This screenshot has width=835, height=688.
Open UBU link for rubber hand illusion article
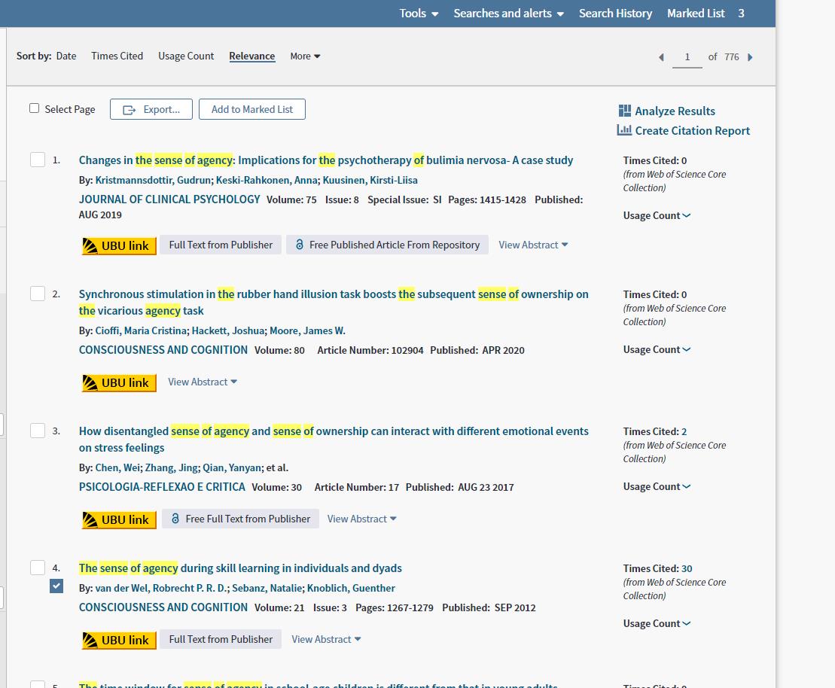coord(119,382)
